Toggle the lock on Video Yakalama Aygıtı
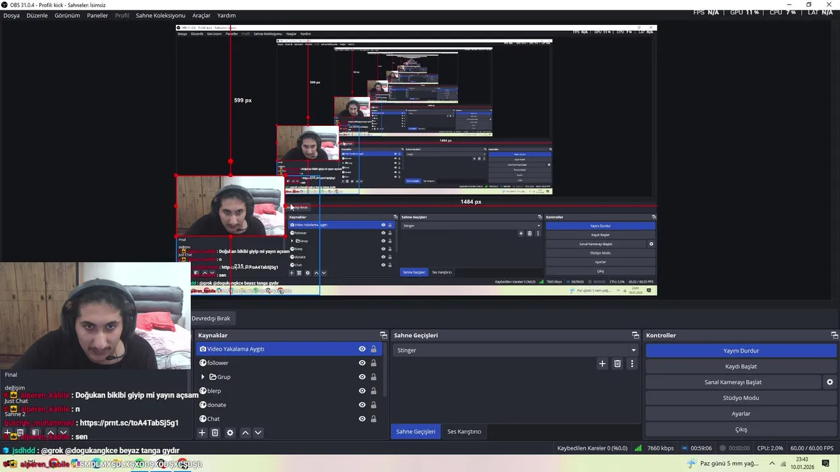Viewport: 840px width, 472px height. (373, 349)
